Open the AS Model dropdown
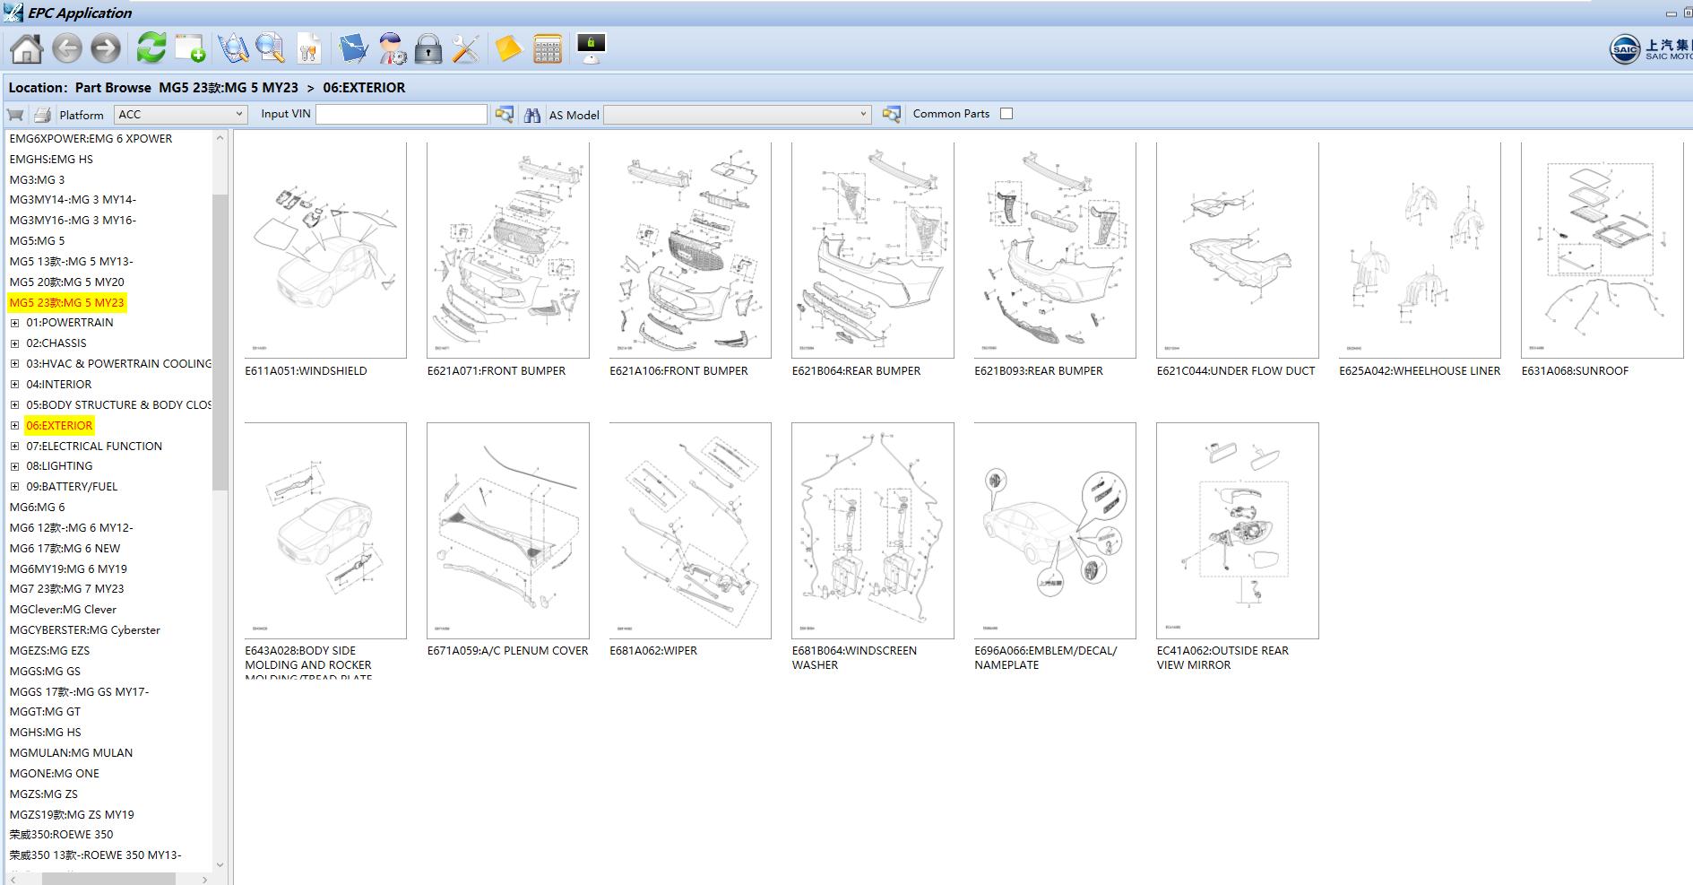The width and height of the screenshot is (1693, 885). [737, 114]
